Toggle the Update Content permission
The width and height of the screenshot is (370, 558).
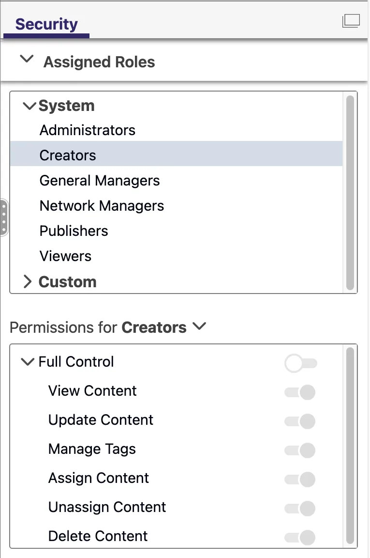(x=300, y=421)
